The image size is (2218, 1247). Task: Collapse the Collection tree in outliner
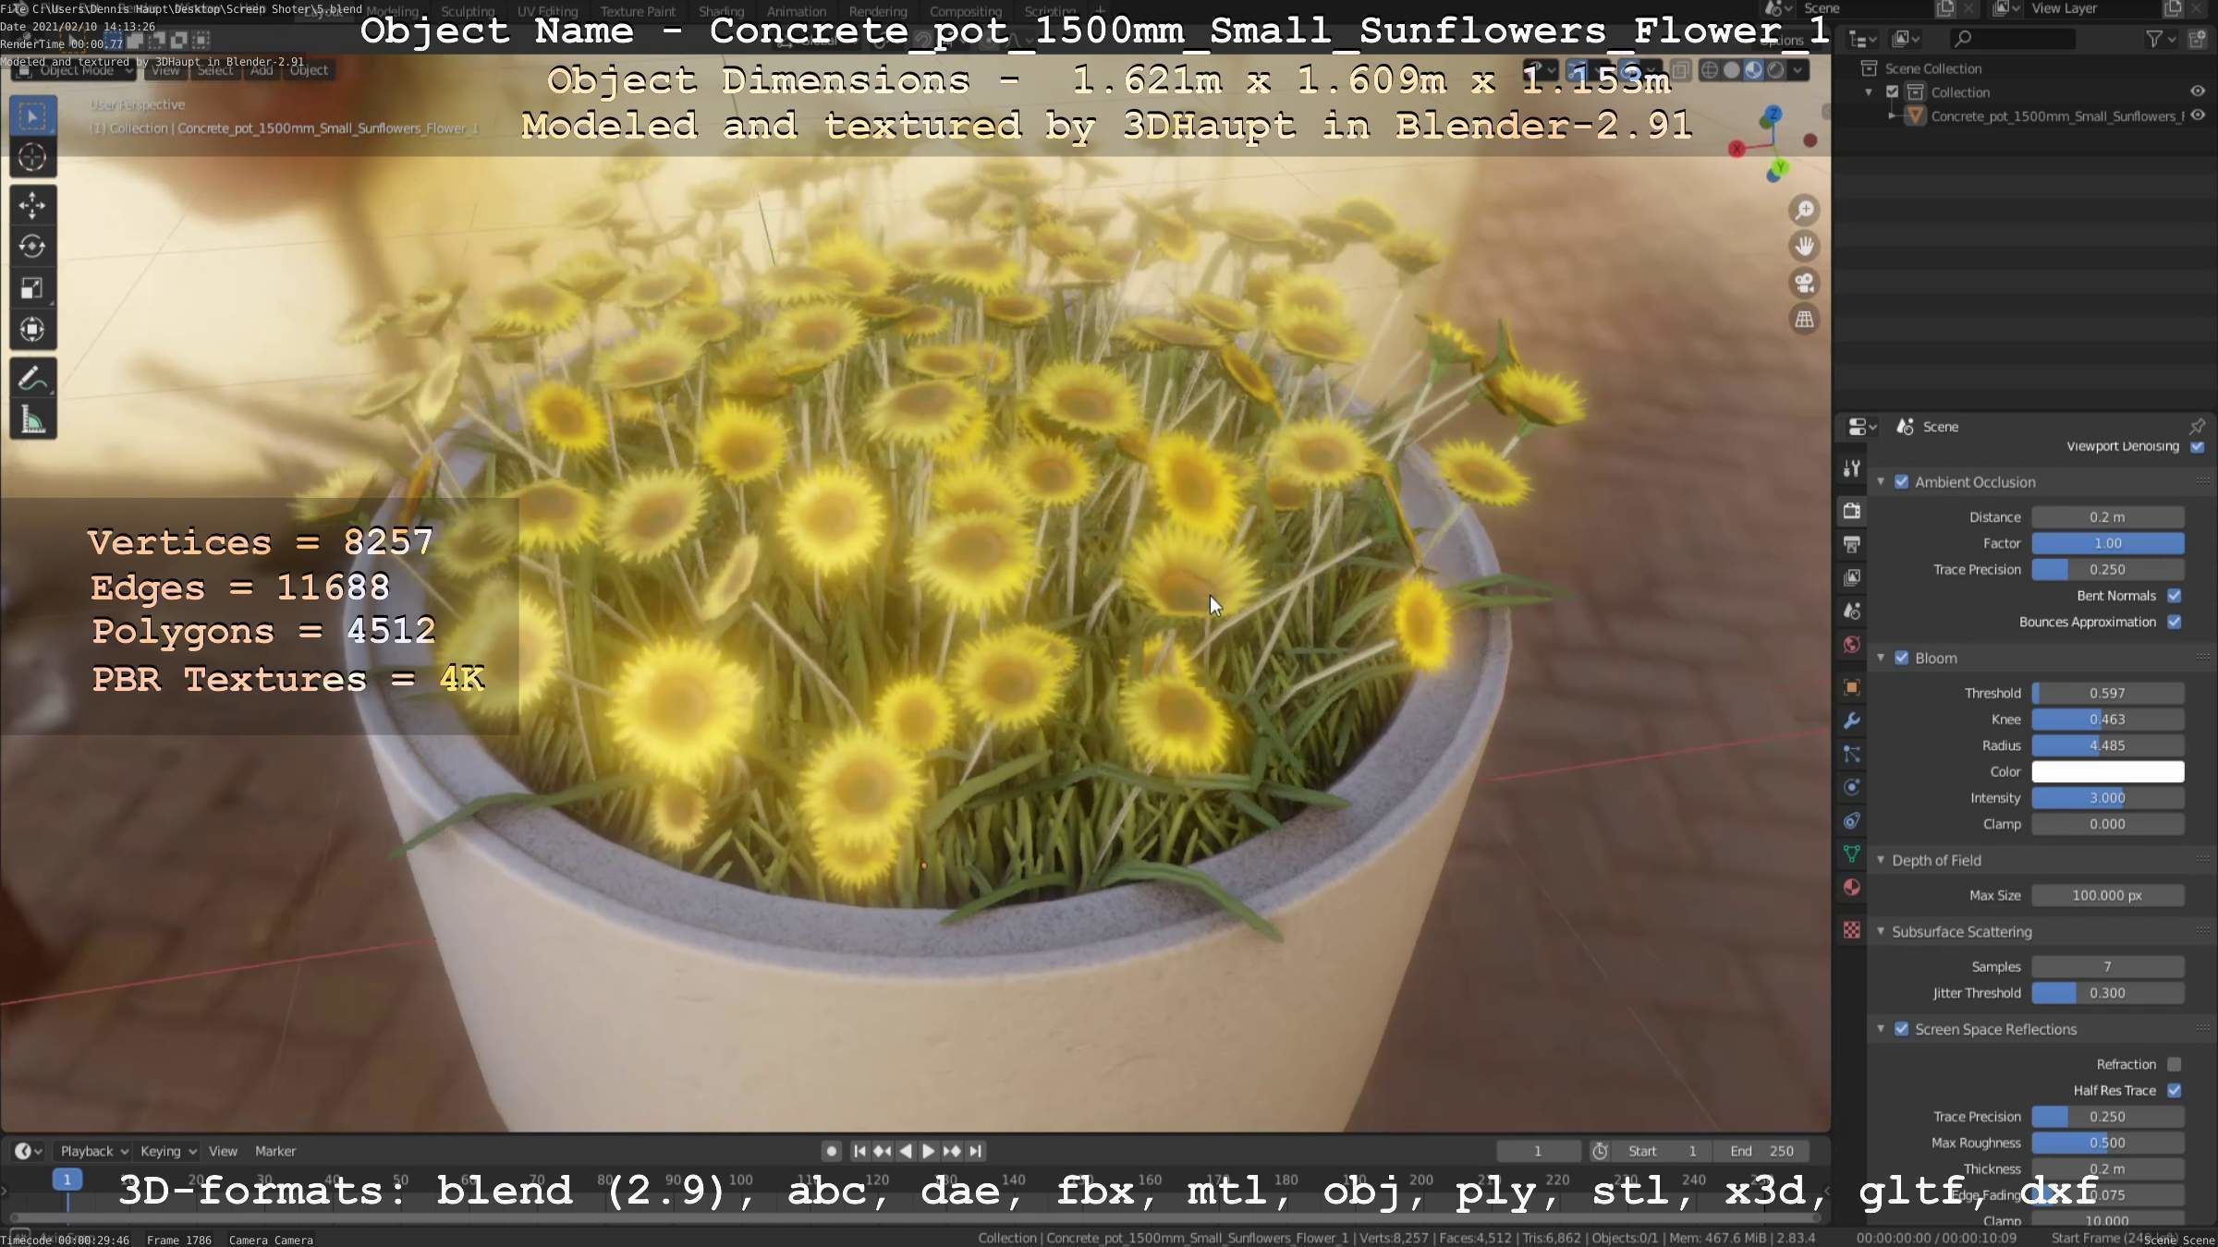(1869, 91)
